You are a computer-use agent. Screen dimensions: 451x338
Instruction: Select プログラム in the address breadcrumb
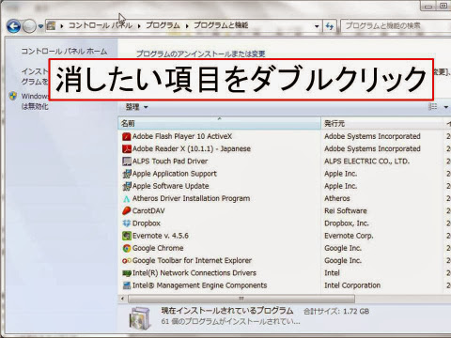tap(163, 25)
